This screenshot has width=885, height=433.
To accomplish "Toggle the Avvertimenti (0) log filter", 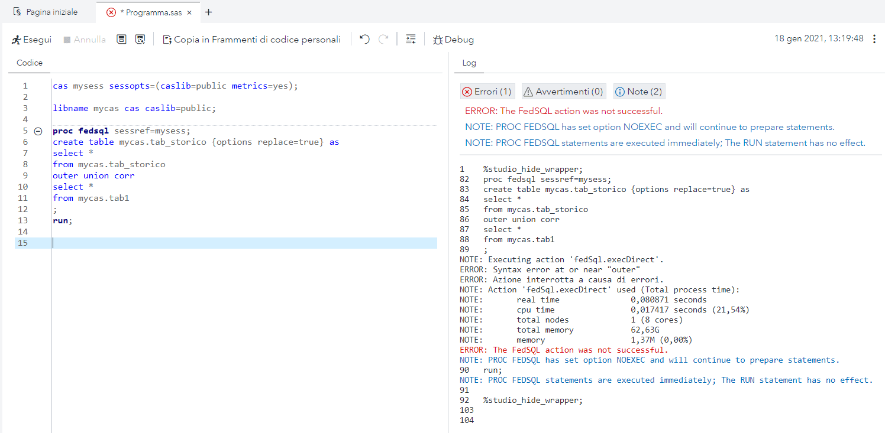I will (563, 91).
